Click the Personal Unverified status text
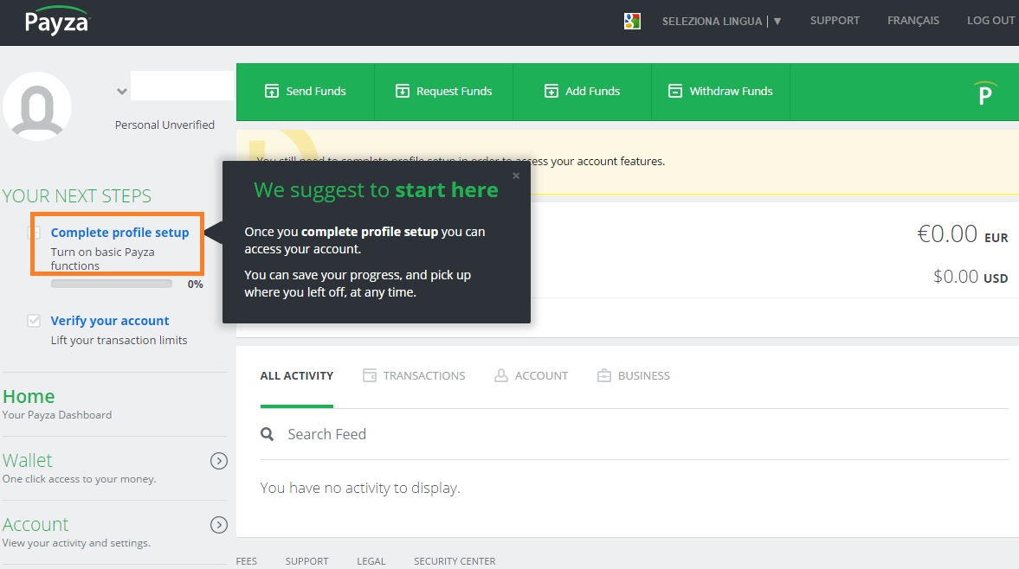This screenshot has width=1019, height=569. [x=164, y=125]
